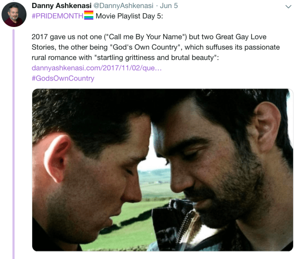The image size is (303, 259).
Task: Open the tweet's movie still image
Action: tap(163, 170)
